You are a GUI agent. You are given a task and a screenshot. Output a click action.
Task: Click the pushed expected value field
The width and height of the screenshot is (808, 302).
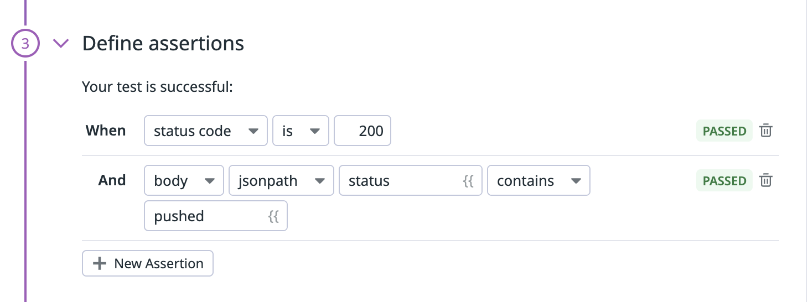point(216,216)
